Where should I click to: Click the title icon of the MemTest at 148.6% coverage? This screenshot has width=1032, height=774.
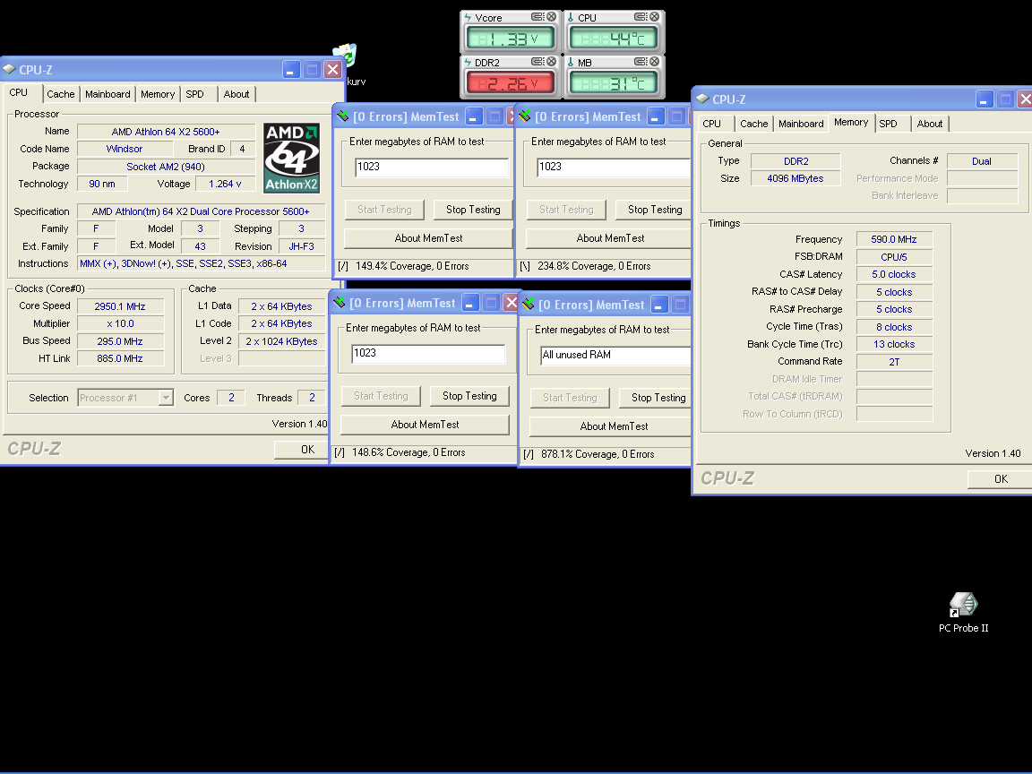[339, 303]
